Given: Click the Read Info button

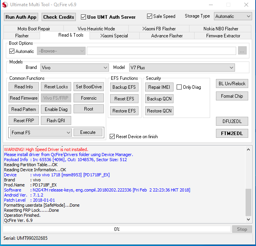Looking at the screenshot, I should [x=24, y=86].
